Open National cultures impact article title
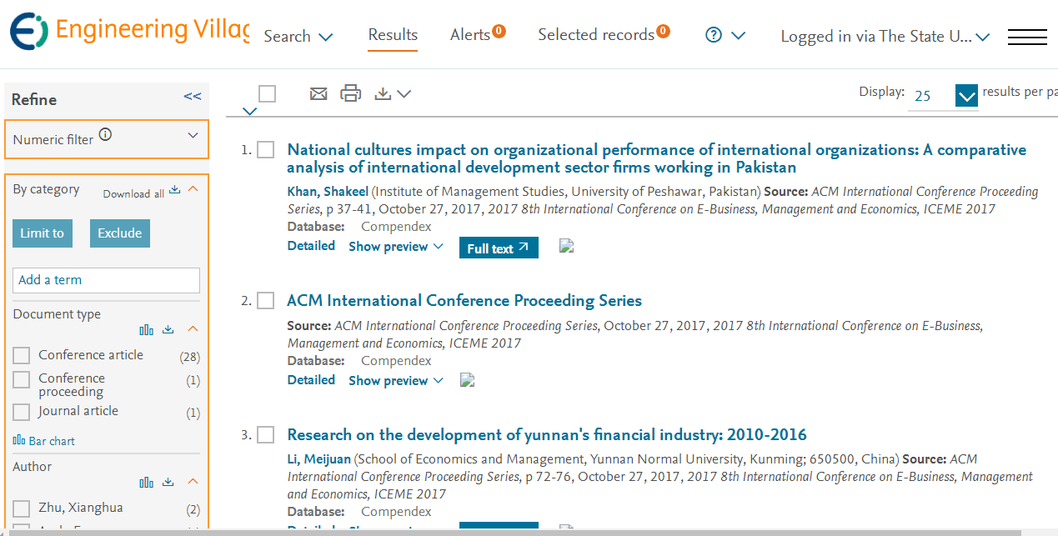The height and width of the screenshot is (536, 1058). (x=657, y=158)
